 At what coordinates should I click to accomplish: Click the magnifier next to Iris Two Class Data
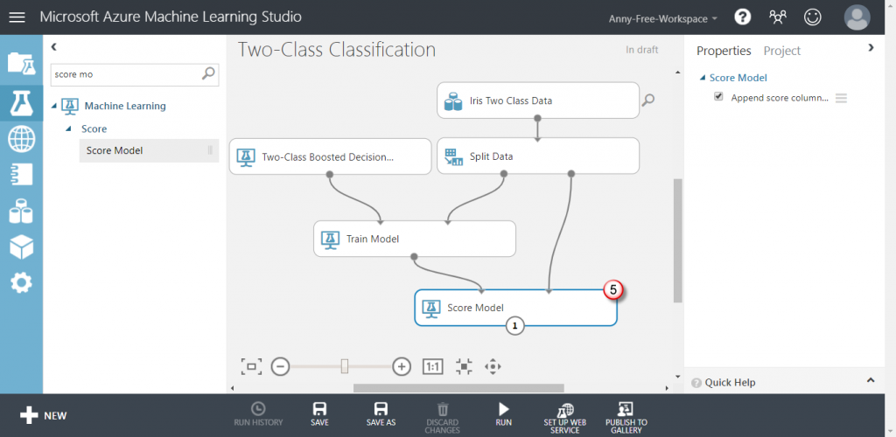(x=648, y=101)
